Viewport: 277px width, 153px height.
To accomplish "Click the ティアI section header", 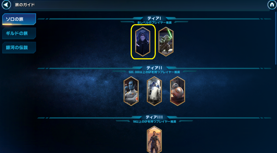I will coord(154,18).
